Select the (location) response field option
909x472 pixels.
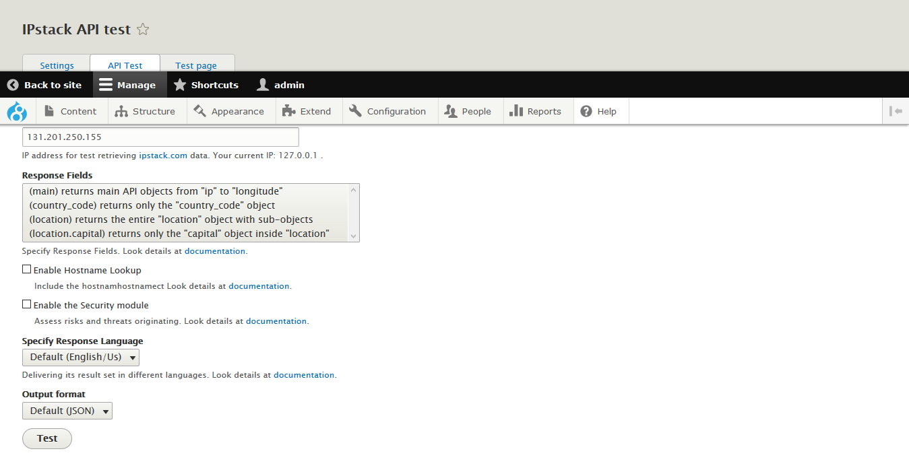point(186,220)
